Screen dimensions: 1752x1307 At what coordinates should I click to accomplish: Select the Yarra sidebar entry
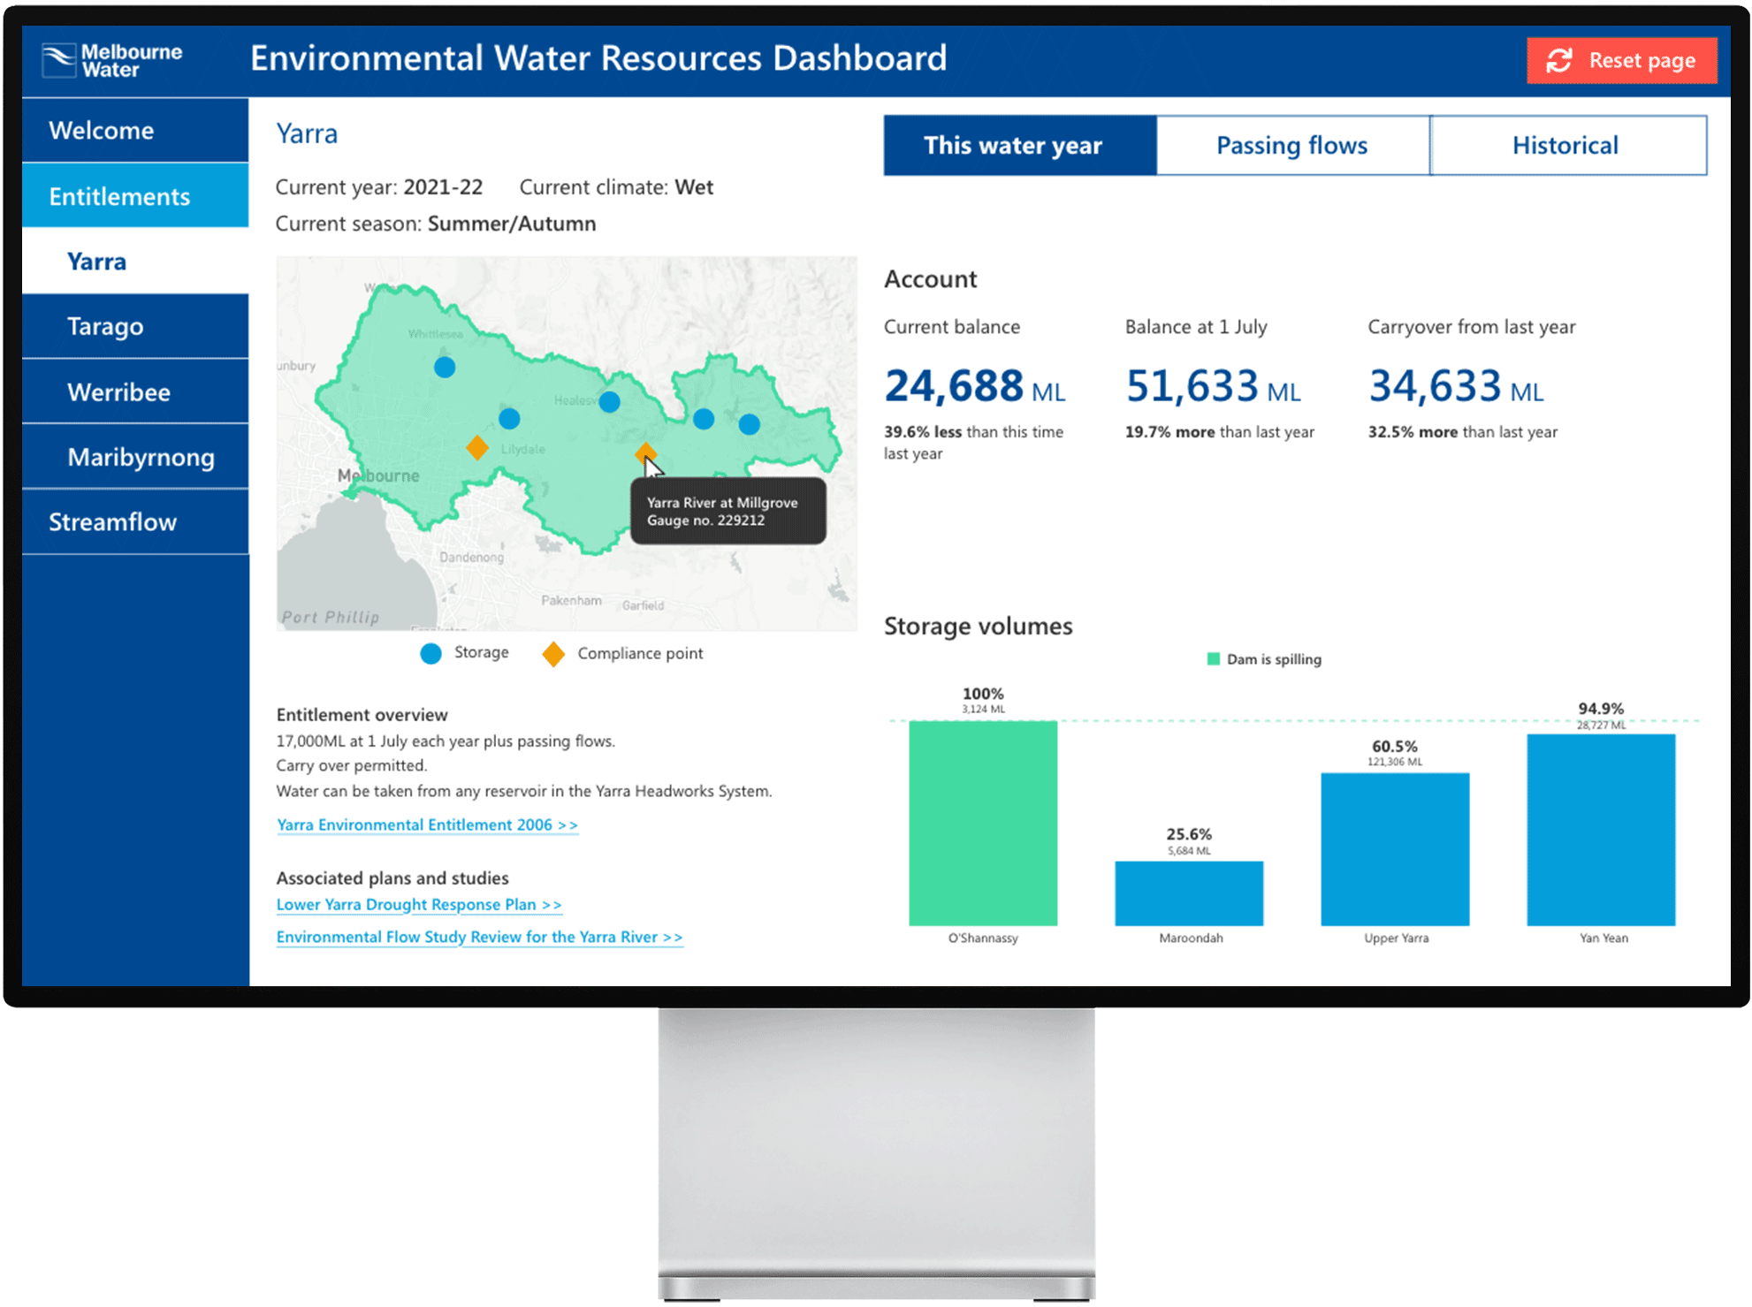coord(135,261)
